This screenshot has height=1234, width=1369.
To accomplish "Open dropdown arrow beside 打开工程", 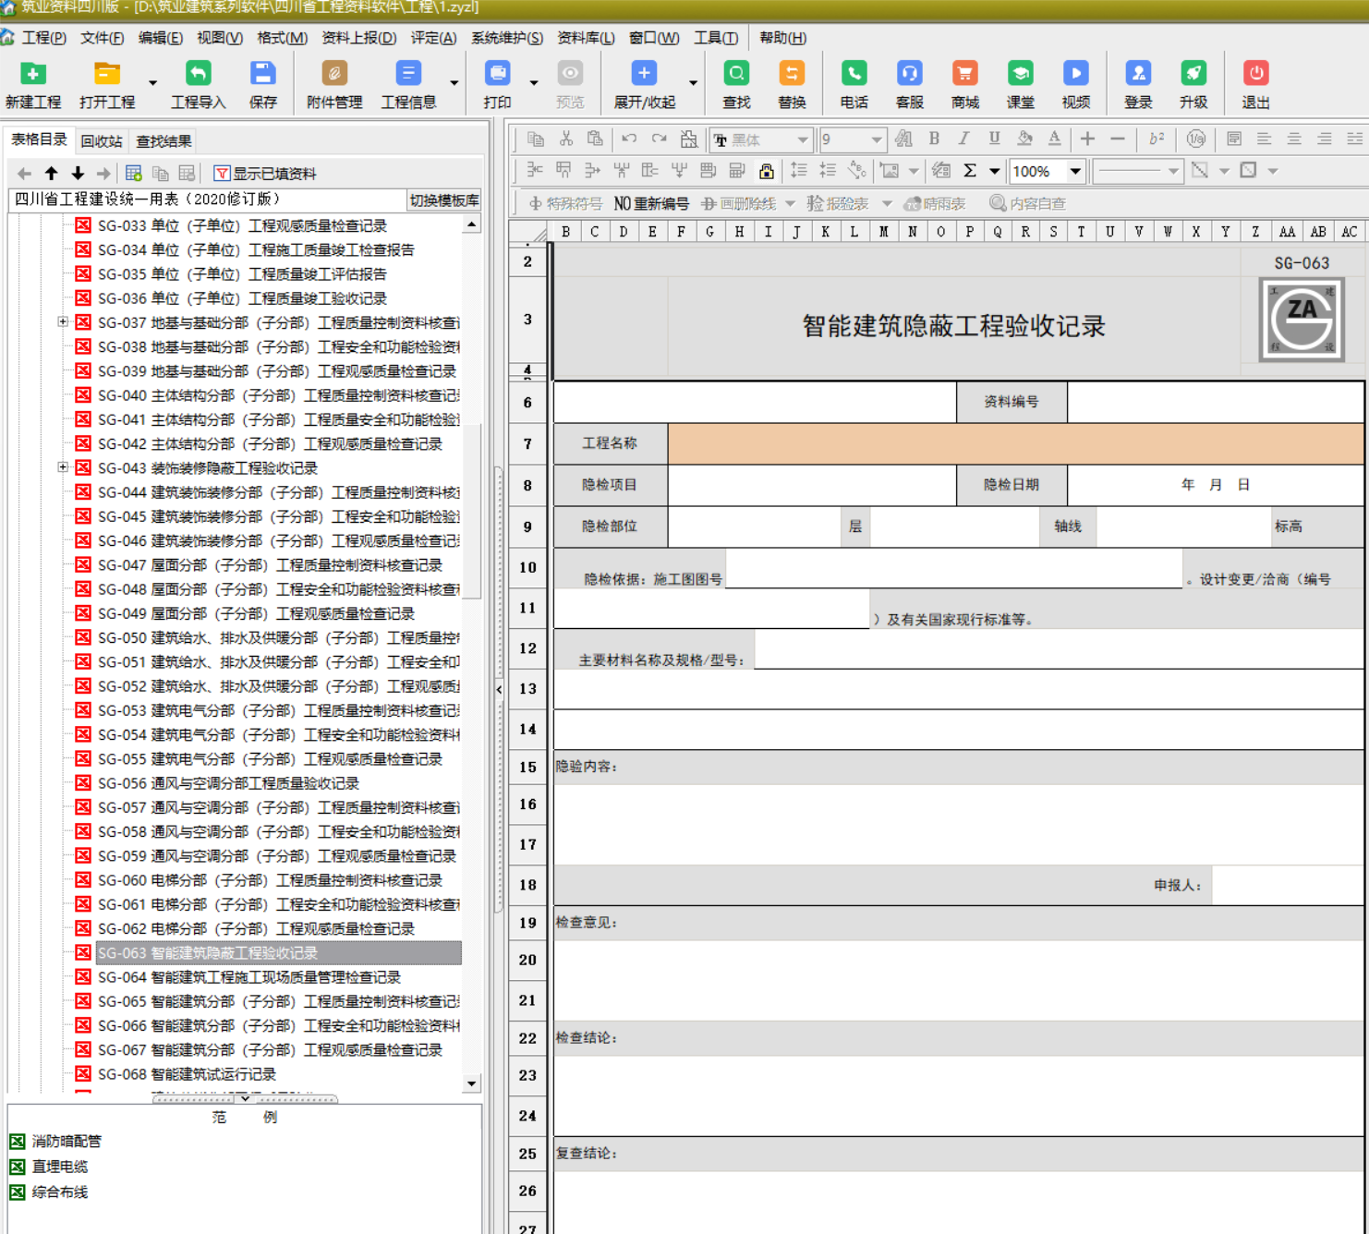I will tap(152, 83).
